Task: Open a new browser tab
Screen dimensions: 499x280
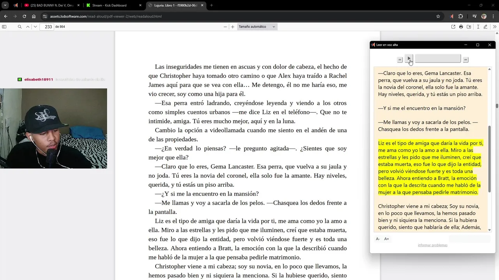Action: point(212,5)
